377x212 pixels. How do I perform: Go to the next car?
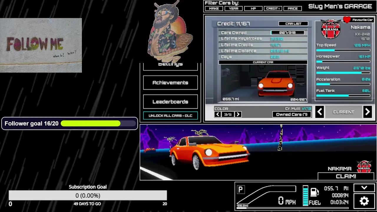pos(368,112)
